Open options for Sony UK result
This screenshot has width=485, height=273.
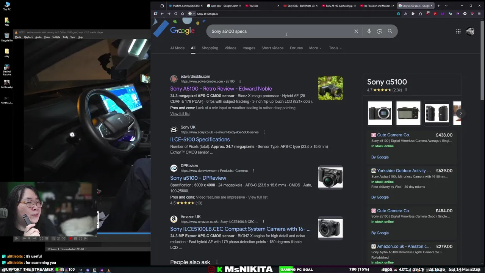(264, 132)
